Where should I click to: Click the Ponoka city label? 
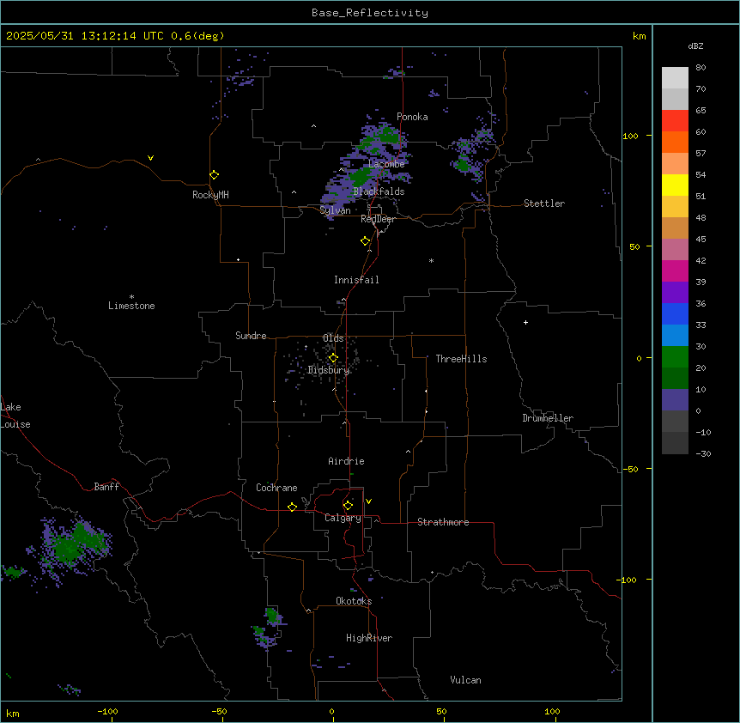point(412,117)
